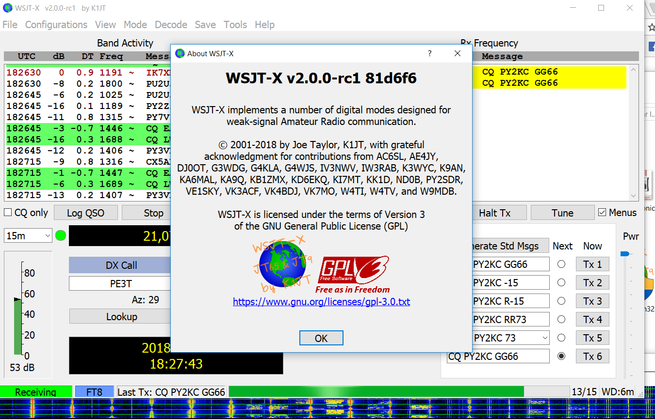Select the Next radio for Tx 5
Viewport: 655px width, 419px height.
tap(561, 338)
